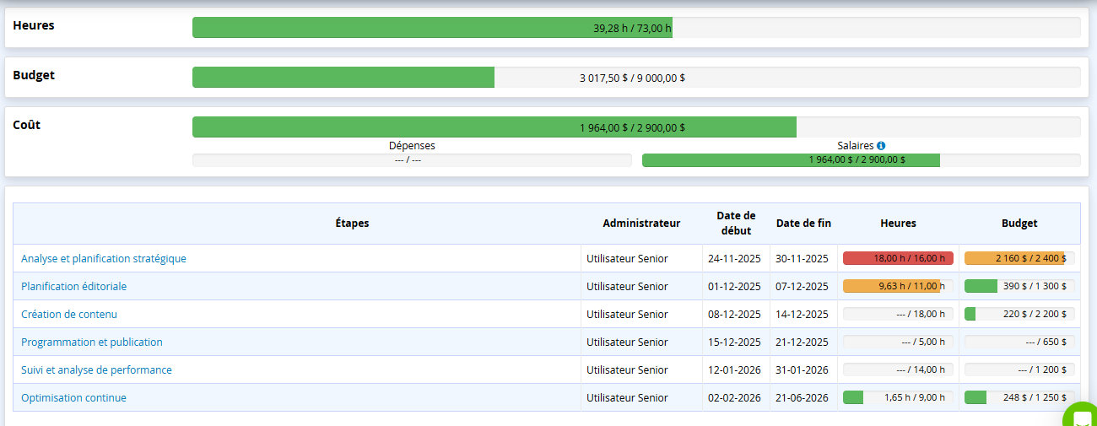Viewport: 1097px width, 426px height.
Task: Click the Budget column header in the table
Action: click(x=1019, y=224)
